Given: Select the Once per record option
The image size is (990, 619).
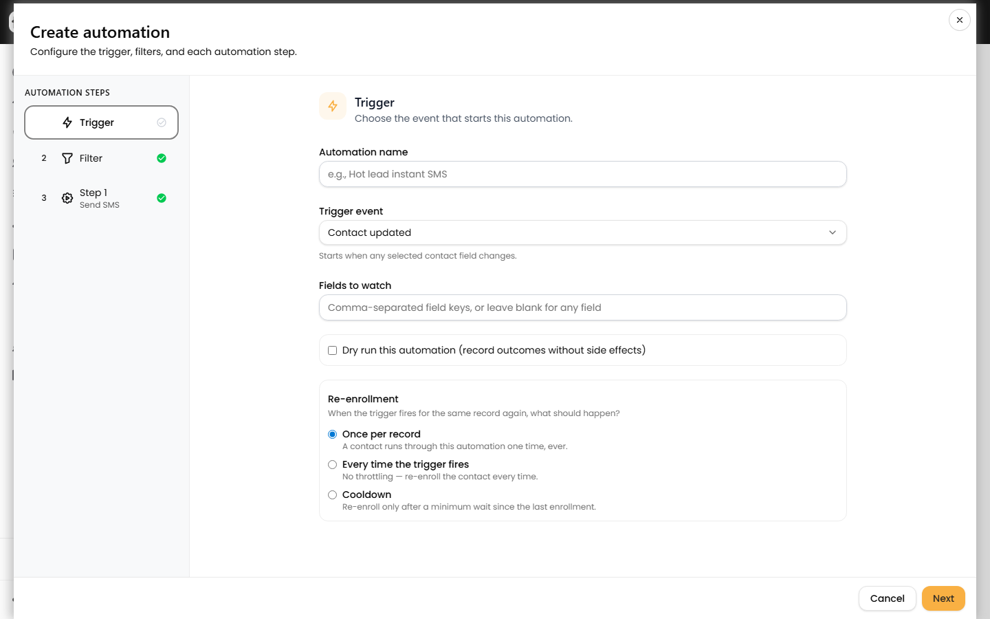Looking at the screenshot, I should (x=333, y=434).
